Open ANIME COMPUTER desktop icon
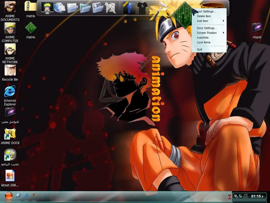The height and width of the screenshot is (203, 270). (x=10, y=33)
